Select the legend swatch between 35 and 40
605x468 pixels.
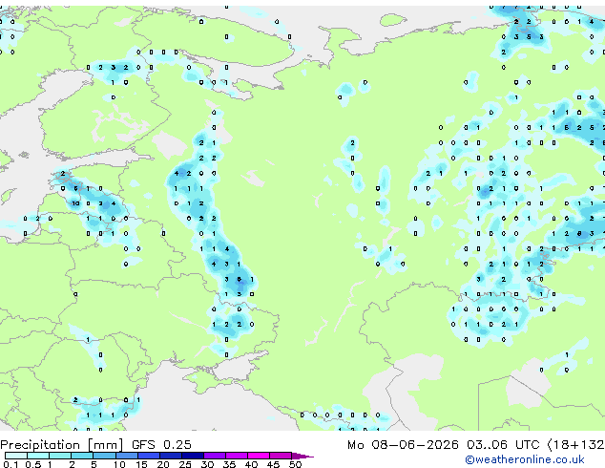pyautogui.click(x=236, y=456)
